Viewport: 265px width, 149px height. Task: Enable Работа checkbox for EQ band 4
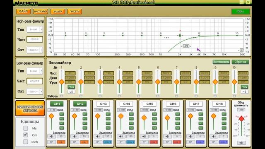[119, 96]
